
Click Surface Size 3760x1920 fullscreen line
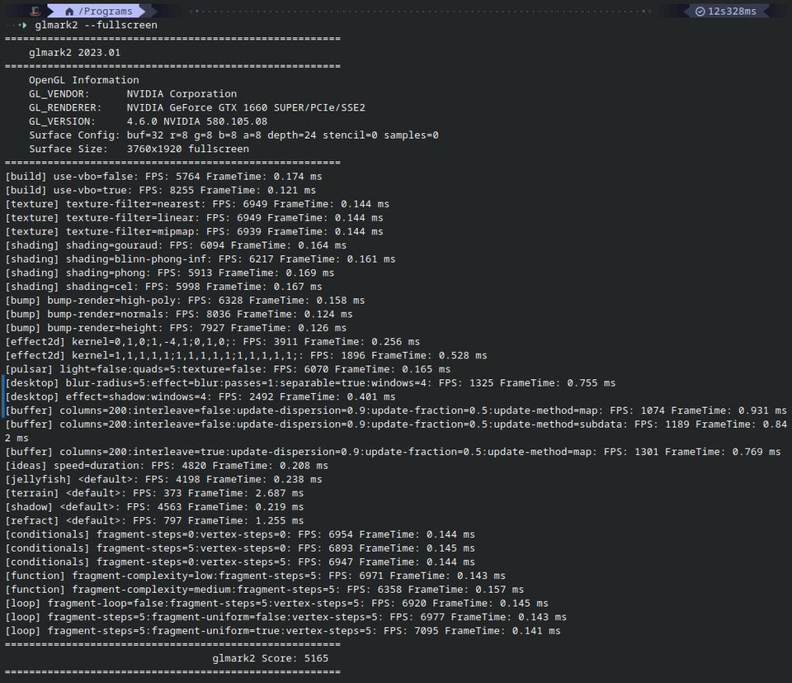(x=139, y=149)
